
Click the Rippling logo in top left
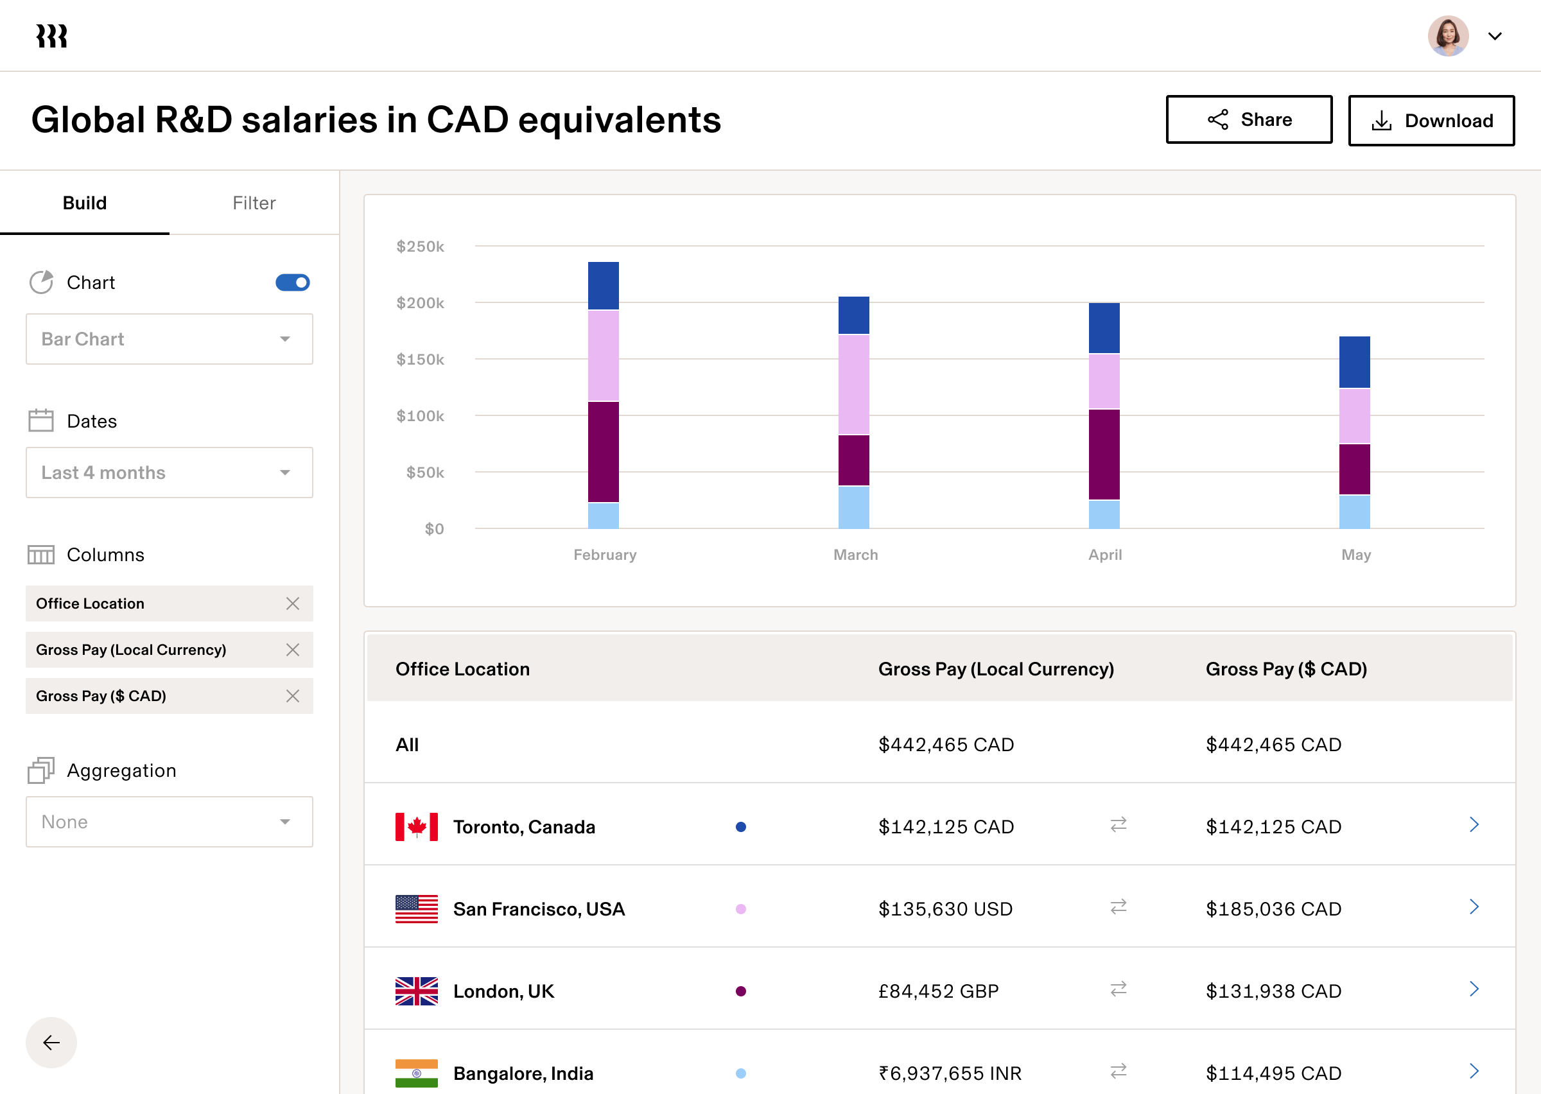point(51,36)
